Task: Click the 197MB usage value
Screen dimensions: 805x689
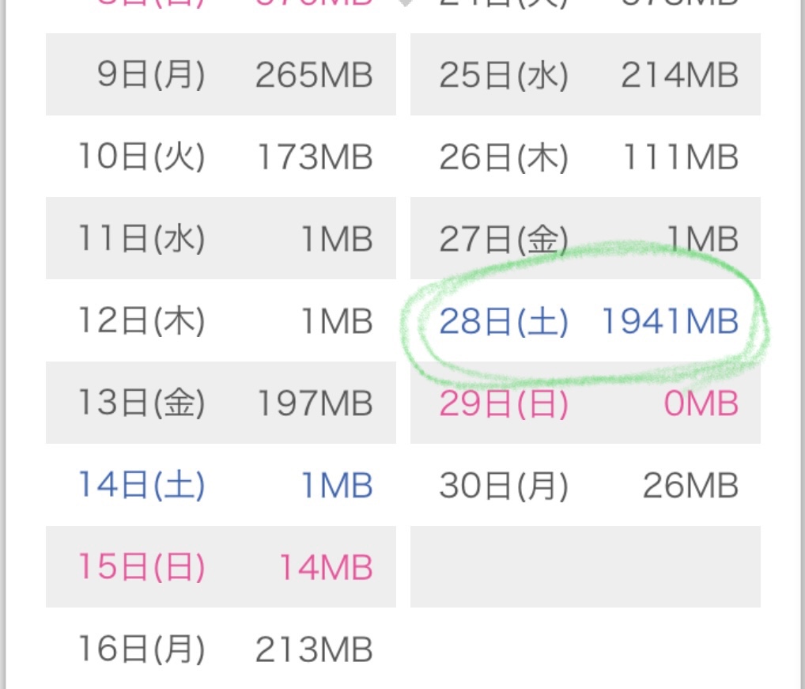Action: click(x=314, y=403)
